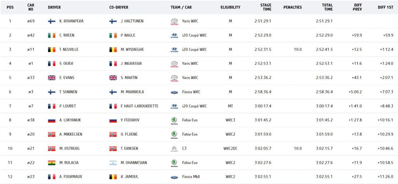Click the Bolivian flag next to M. Bulacia

click(x=52, y=163)
